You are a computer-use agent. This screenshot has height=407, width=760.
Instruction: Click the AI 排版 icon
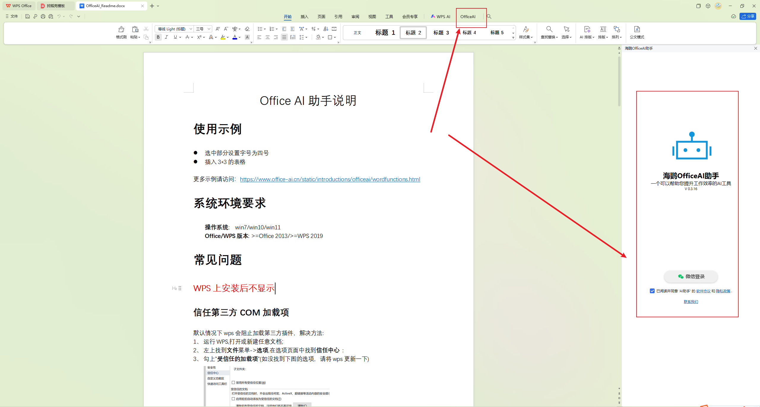coord(587,32)
